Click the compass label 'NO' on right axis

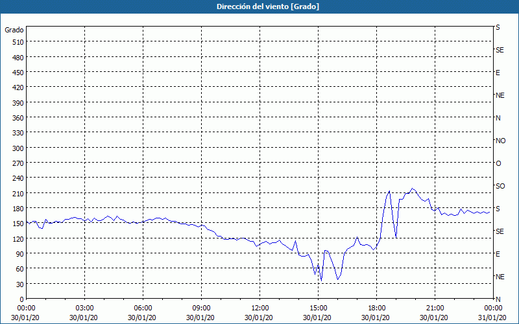[x=500, y=141]
